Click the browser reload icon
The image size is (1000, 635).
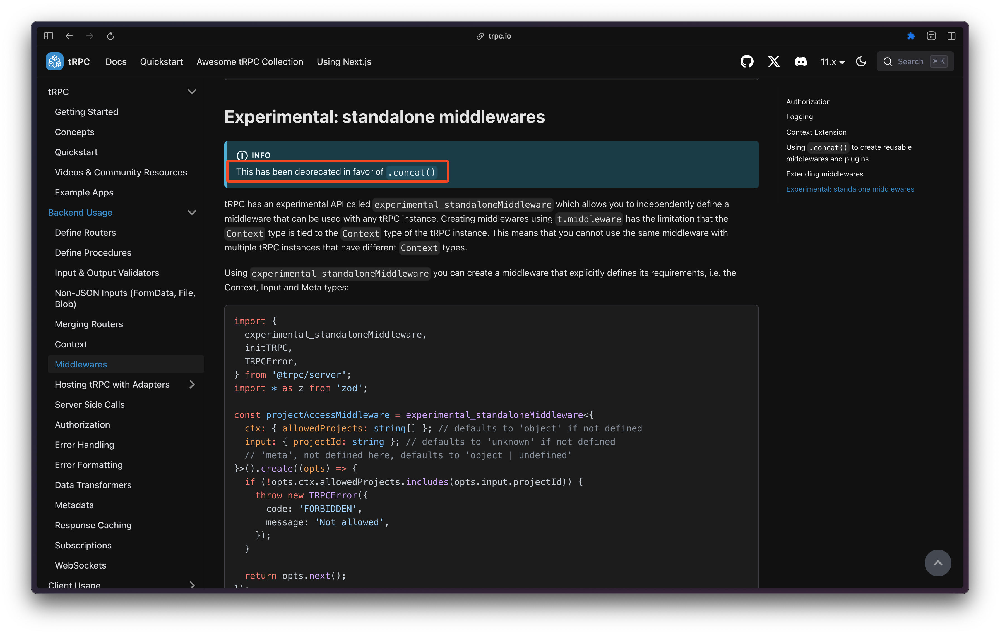[110, 36]
